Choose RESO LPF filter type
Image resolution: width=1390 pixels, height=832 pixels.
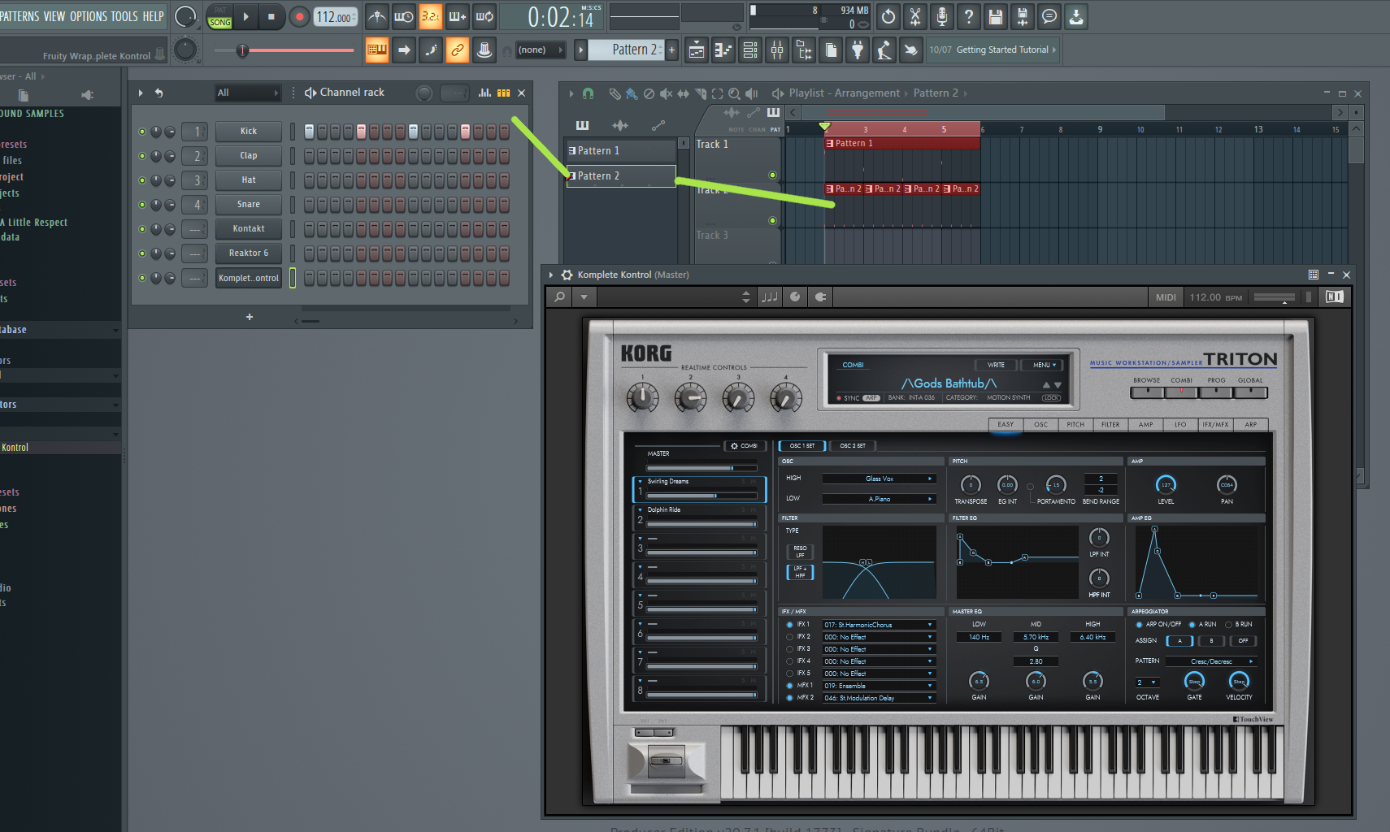coord(800,552)
